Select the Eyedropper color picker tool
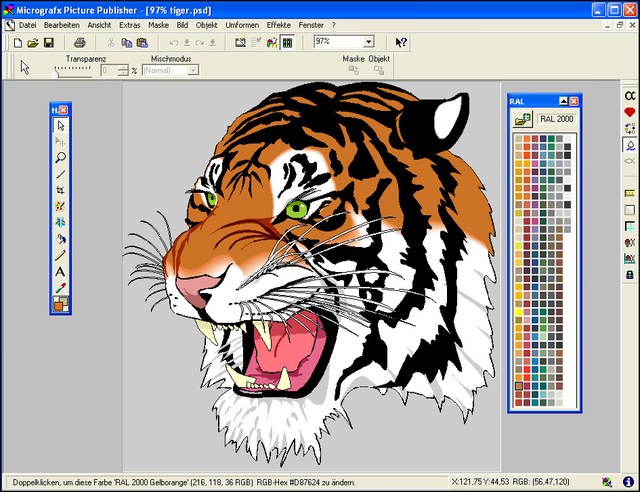The height and width of the screenshot is (492, 640). (x=60, y=288)
